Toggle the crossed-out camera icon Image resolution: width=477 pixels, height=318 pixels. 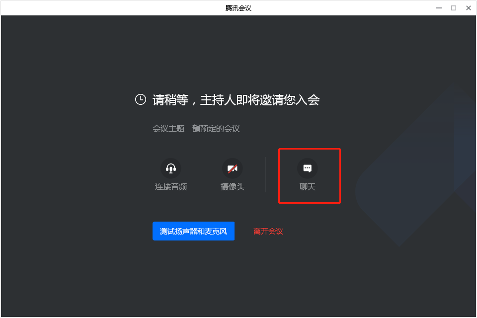coord(233,168)
